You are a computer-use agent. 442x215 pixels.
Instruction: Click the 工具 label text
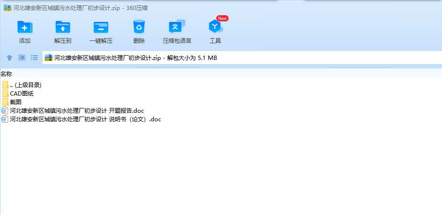point(215,41)
